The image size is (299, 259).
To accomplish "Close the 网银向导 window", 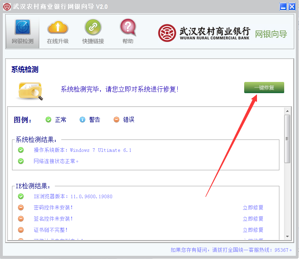I will tap(292, 7).
